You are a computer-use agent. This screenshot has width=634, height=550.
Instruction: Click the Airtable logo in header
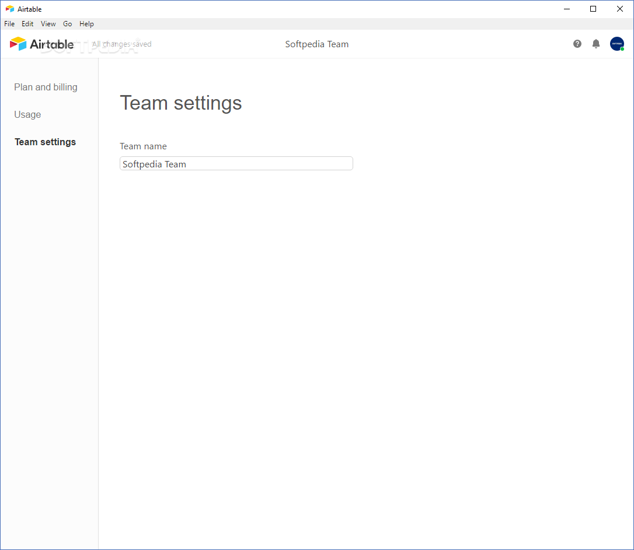(x=41, y=44)
